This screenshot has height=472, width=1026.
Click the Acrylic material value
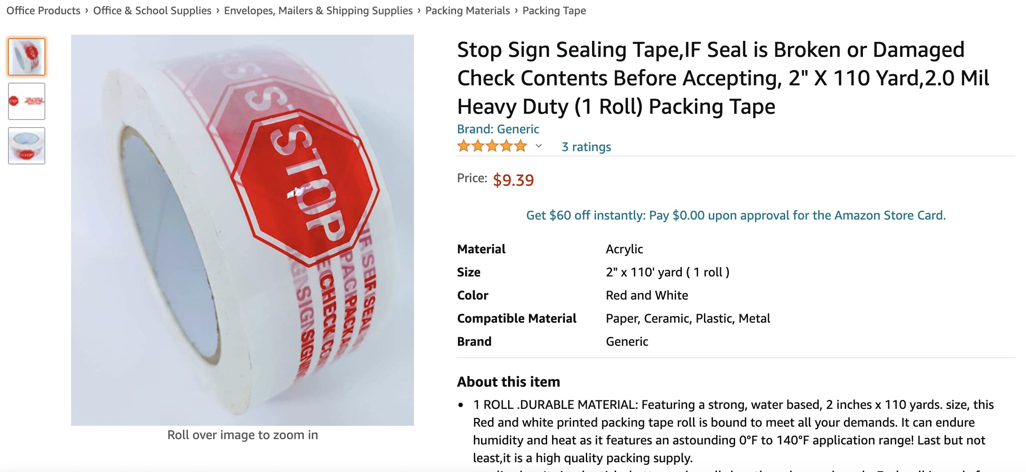624,249
